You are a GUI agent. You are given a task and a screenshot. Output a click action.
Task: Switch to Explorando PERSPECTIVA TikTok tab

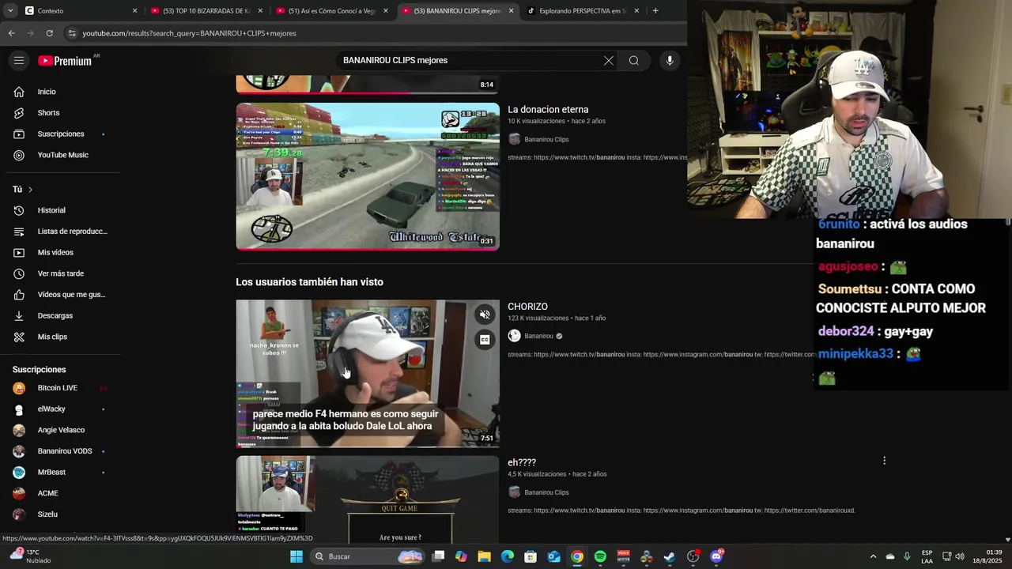[x=583, y=11]
